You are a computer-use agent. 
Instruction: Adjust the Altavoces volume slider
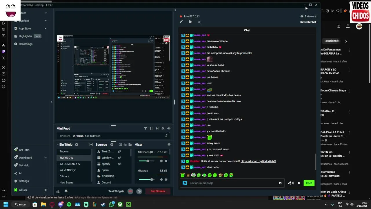(147, 161)
